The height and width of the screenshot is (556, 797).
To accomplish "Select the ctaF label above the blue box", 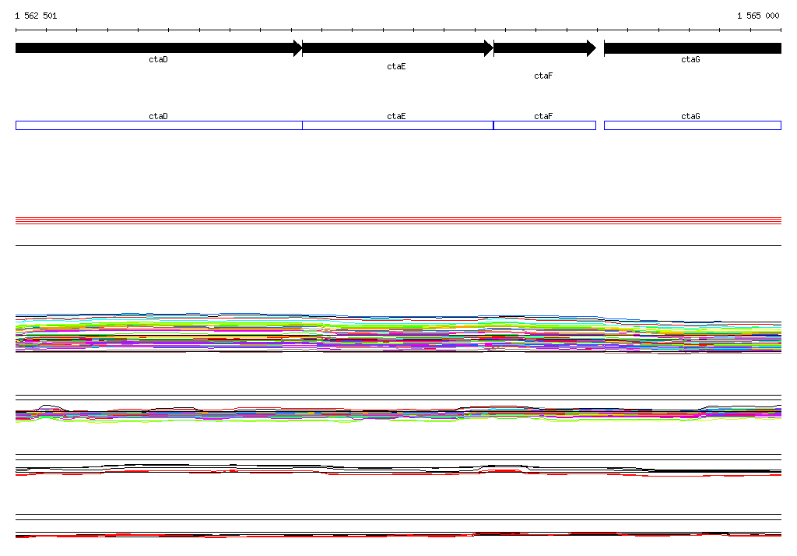I will (x=543, y=116).
